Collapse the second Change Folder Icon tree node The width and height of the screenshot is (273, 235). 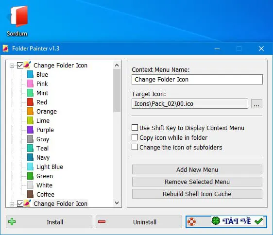(x=12, y=204)
